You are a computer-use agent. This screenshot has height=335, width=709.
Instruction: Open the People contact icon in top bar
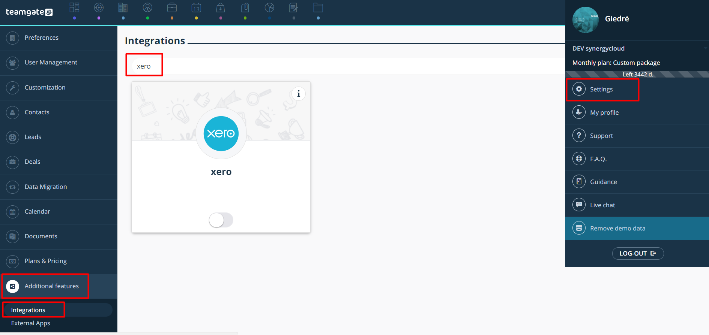click(x=147, y=7)
